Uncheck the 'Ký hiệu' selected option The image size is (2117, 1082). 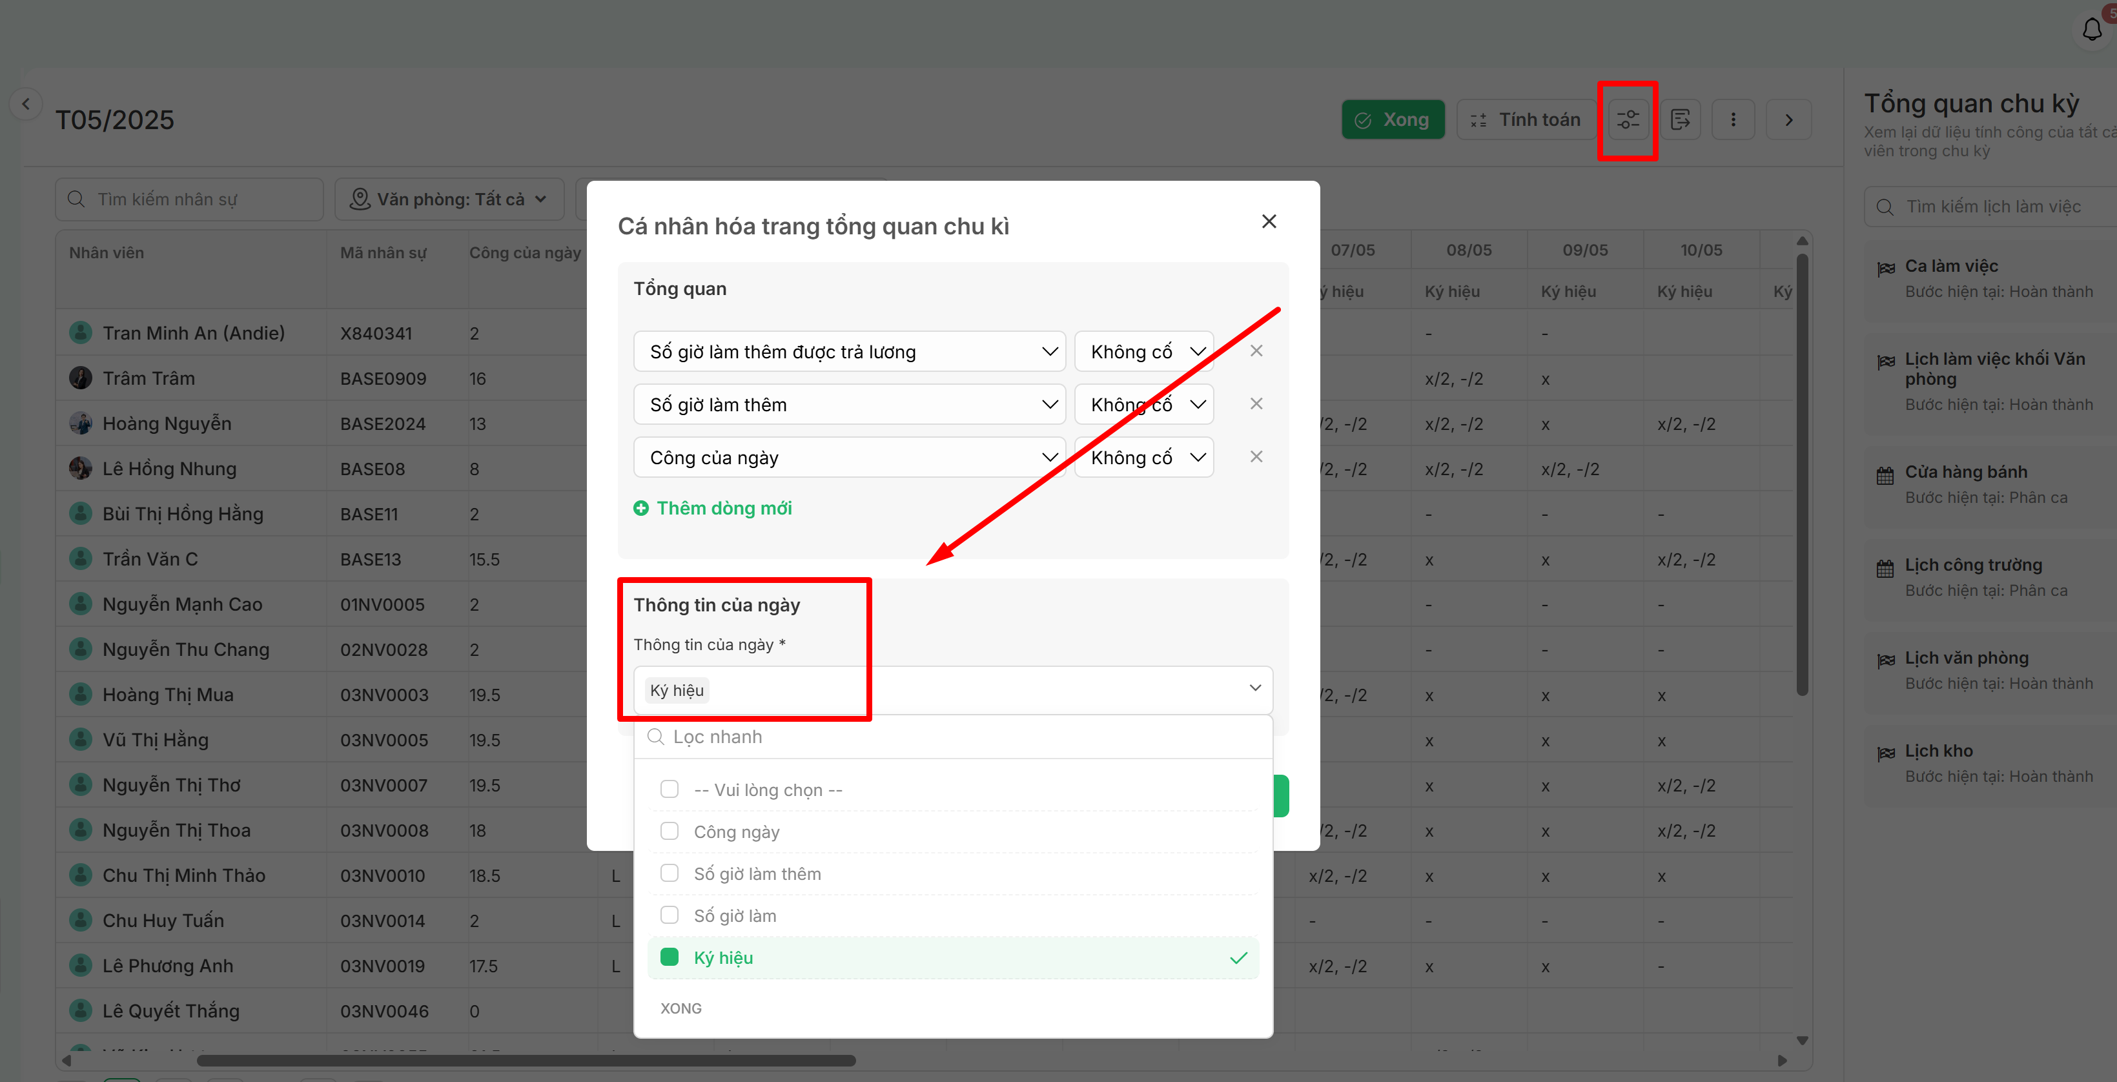[x=669, y=957]
